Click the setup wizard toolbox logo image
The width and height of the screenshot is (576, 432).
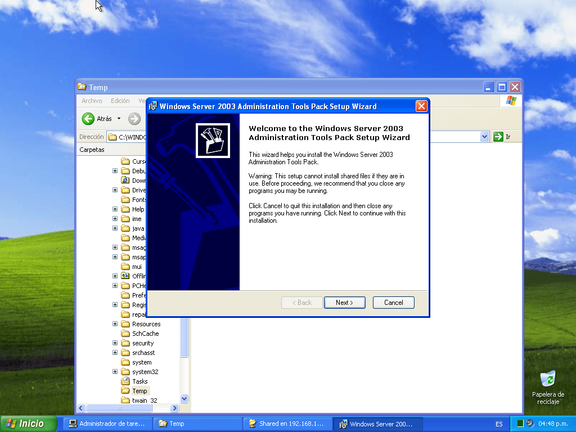(x=213, y=141)
